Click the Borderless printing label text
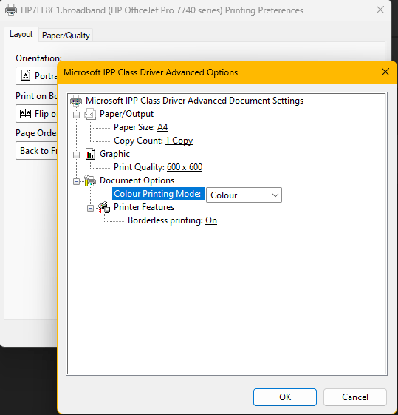The width and height of the screenshot is (398, 415). click(165, 220)
